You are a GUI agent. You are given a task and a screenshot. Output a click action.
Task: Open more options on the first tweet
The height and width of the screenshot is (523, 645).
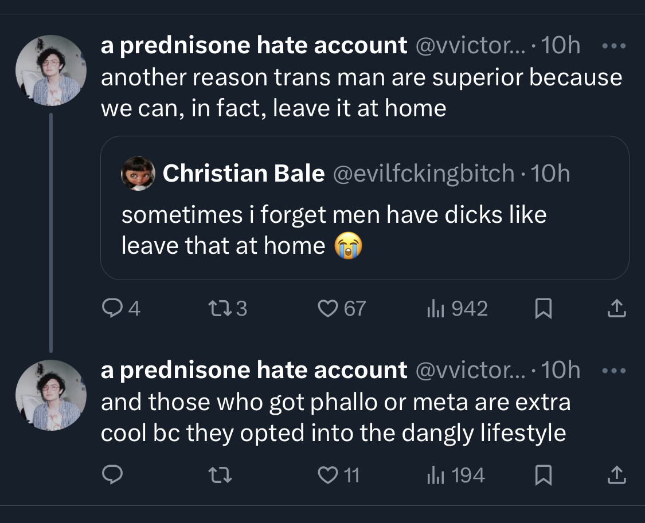(x=613, y=46)
